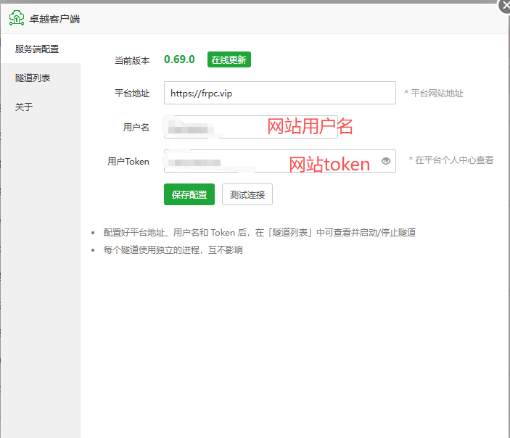Click the hint text * 平台网站地址
The width and height of the screenshot is (510, 438).
pyautogui.click(x=434, y=94)
